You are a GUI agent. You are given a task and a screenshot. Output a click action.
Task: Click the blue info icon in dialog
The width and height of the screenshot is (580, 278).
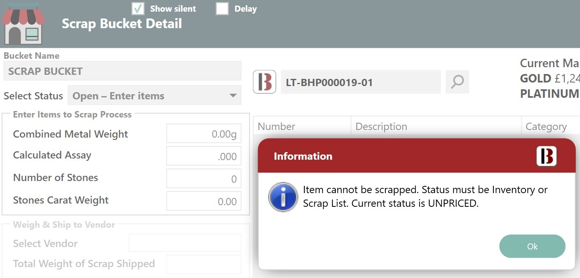[x=283, y=197]
